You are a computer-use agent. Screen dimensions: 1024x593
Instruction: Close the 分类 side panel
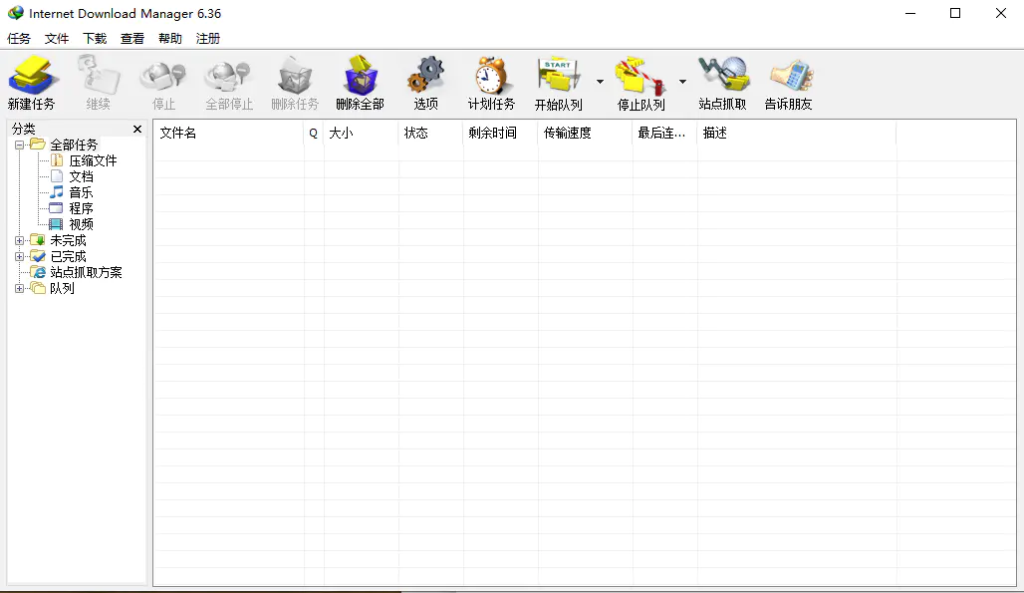pos(137,129)
